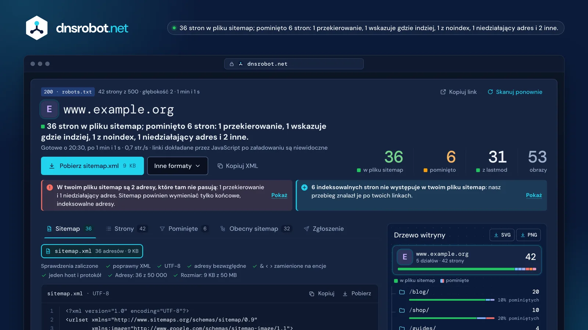Screen dimensions: 588x330
Task: Click the '53 obrazy' statistic
Action: click(538, 161)
